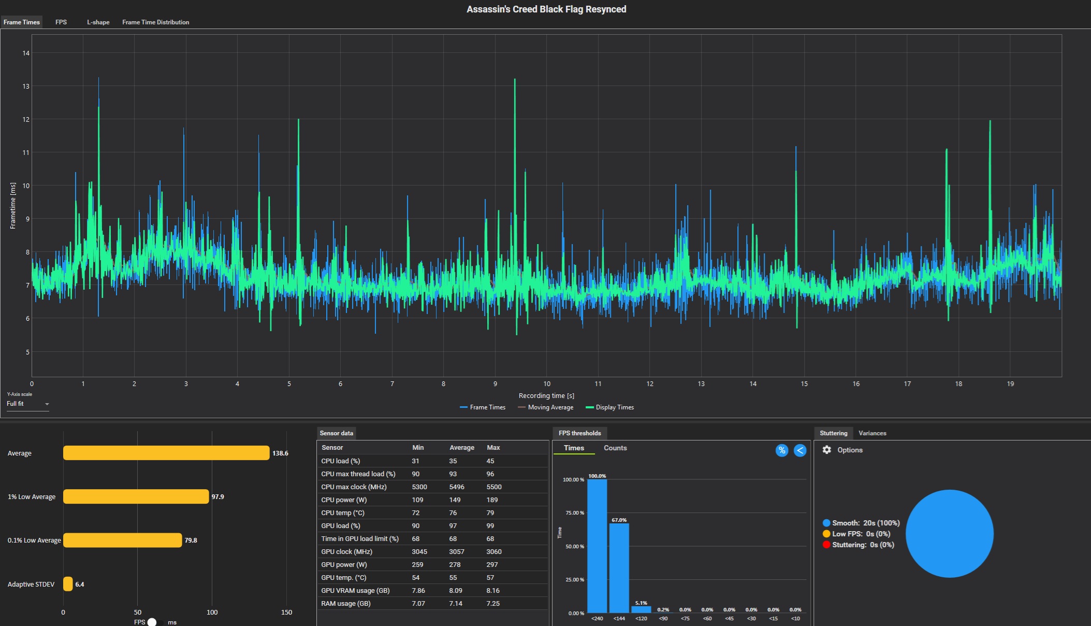The height and width of the screenshot is (626, 1091).
Task: Select the GPU power (W) row
Action: [x=432, y=565]
